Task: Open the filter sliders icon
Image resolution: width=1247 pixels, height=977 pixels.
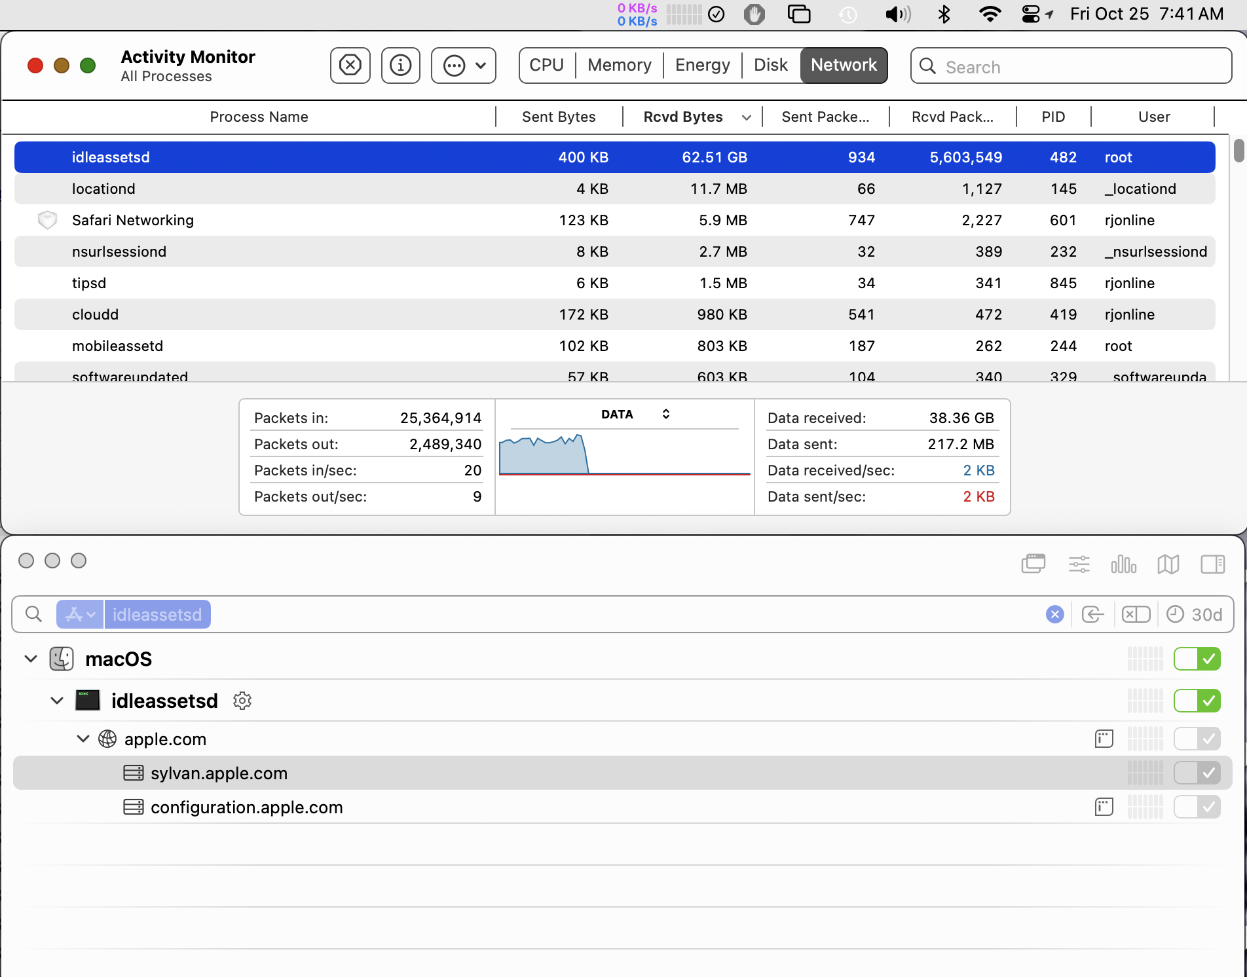Action: [1079, 564]
